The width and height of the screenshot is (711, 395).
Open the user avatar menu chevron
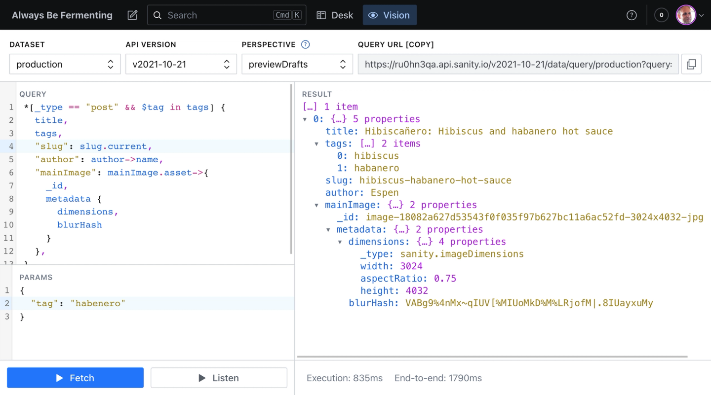pyautogui.click(x=701, y=15)
